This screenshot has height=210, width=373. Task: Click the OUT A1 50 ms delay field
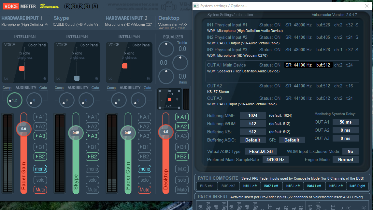(345, 122)
